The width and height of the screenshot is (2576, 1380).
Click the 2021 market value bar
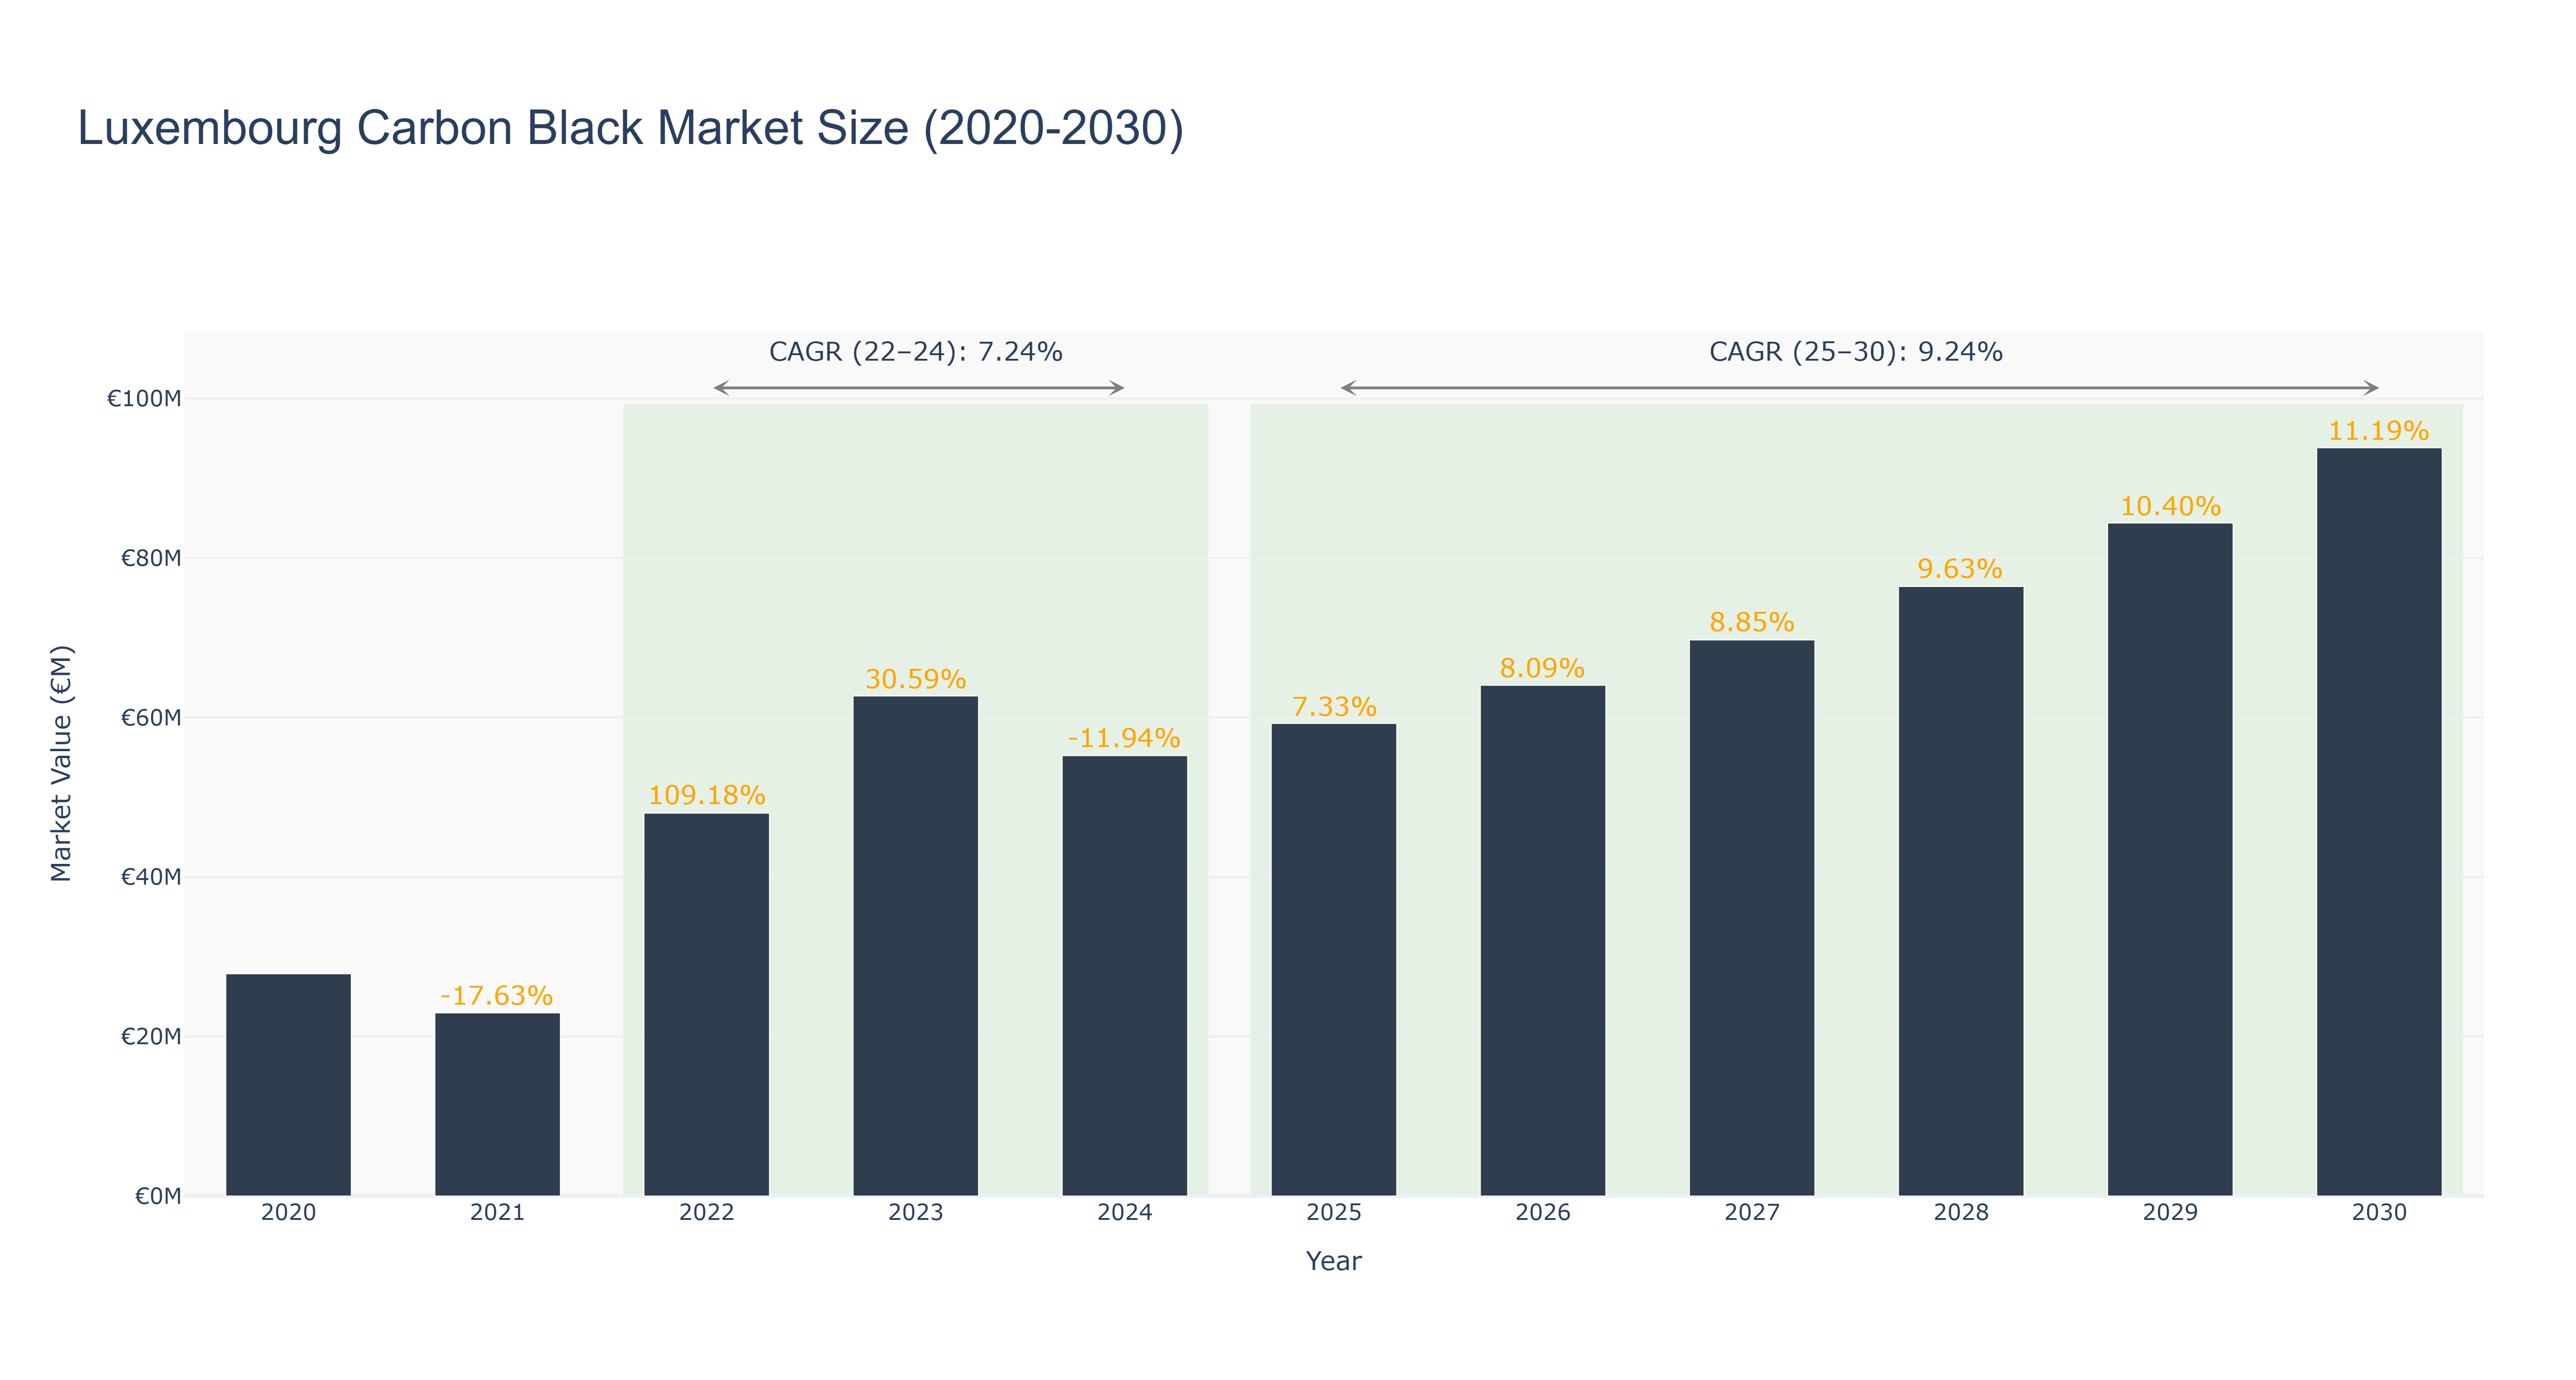(x=497, y=1104)
